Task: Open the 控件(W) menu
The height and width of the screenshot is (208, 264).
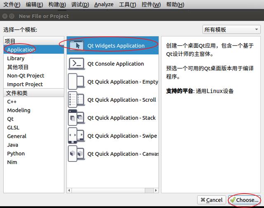Action: coord(151,5)
